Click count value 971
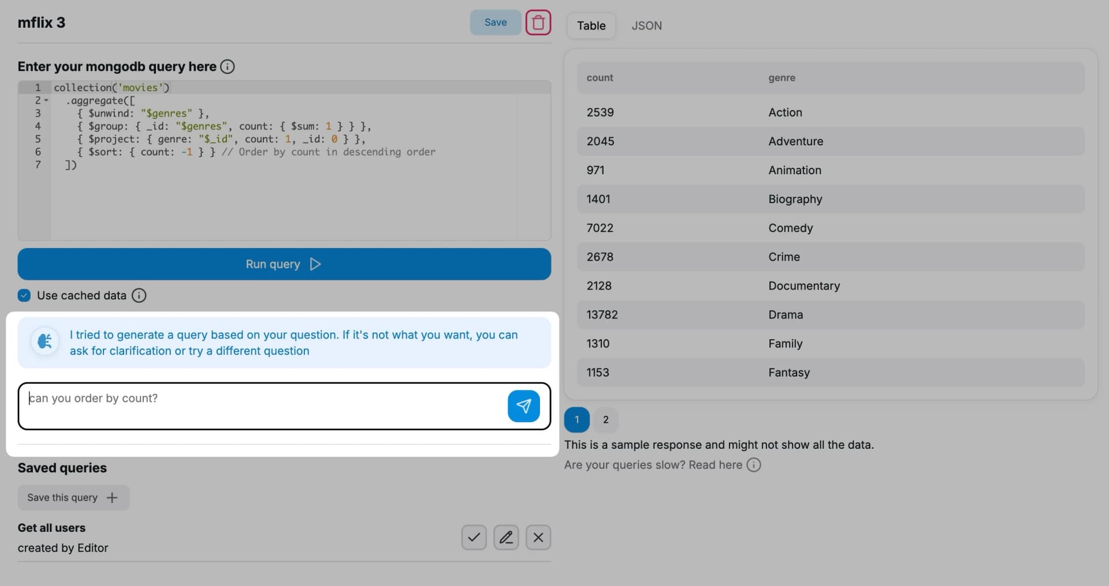 point(595,170)
